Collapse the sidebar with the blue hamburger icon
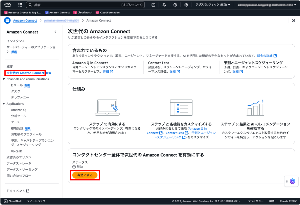Viewport: 300px width, 205px height. 7,20
